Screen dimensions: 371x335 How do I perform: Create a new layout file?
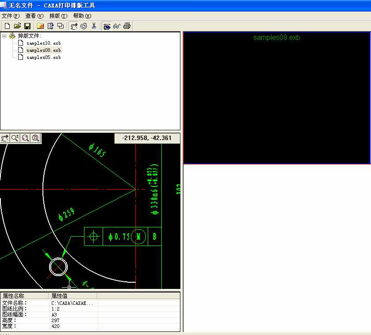tap(8, 26)
